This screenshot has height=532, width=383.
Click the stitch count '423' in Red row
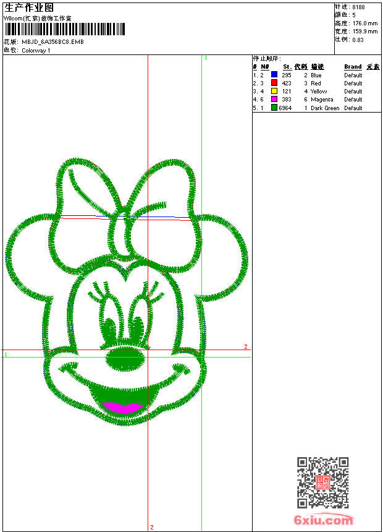[287, 83]
